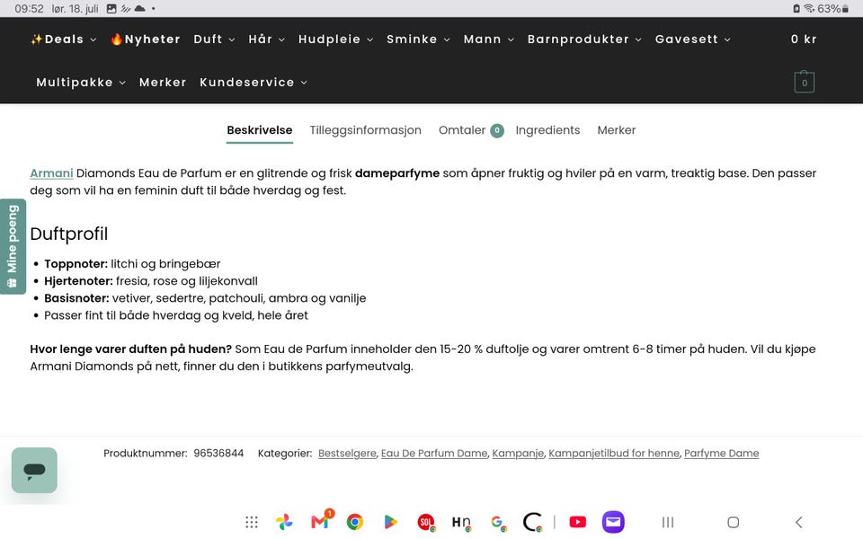Screen dimensions: 863x539
Task: Expand the Sminke dropdown menu
Action: click(x=418, y=39)
